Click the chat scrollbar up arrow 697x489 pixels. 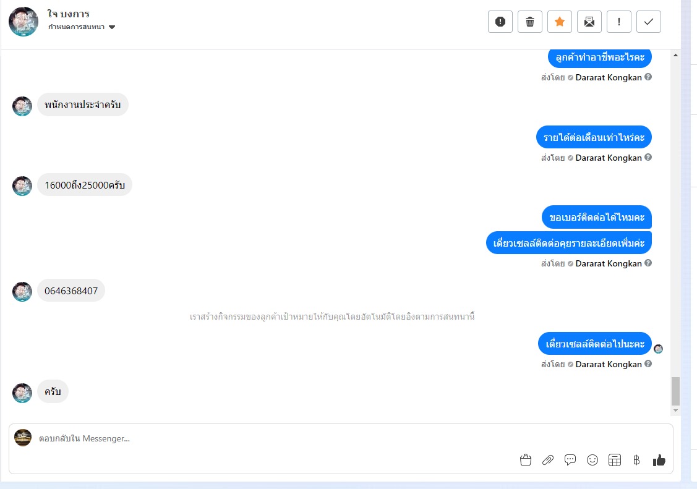point(675,55)
